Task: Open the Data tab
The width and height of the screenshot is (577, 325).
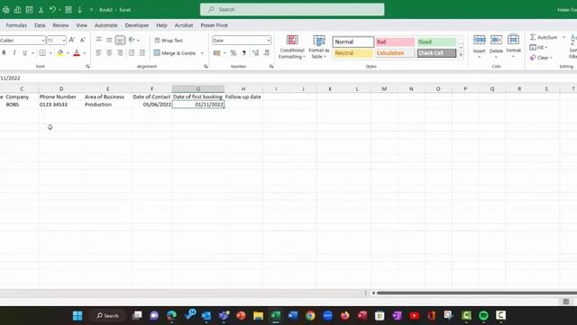Action: click(x=40, y=25)
